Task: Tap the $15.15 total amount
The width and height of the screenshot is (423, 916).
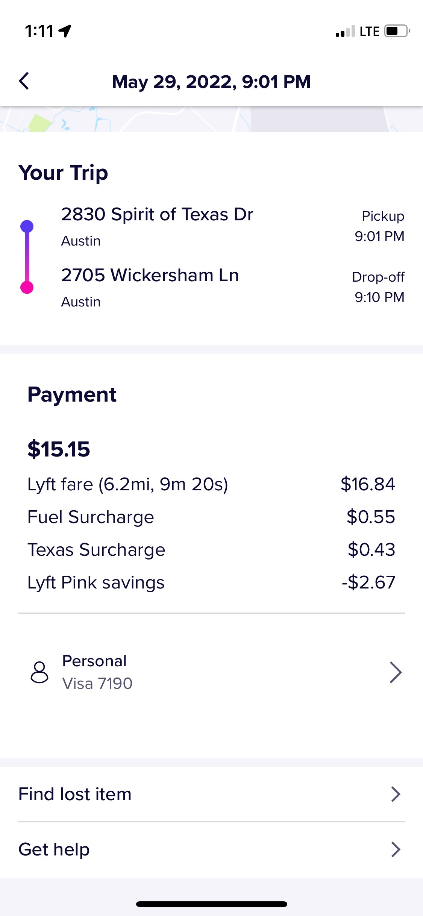Action: click(59, 449)
